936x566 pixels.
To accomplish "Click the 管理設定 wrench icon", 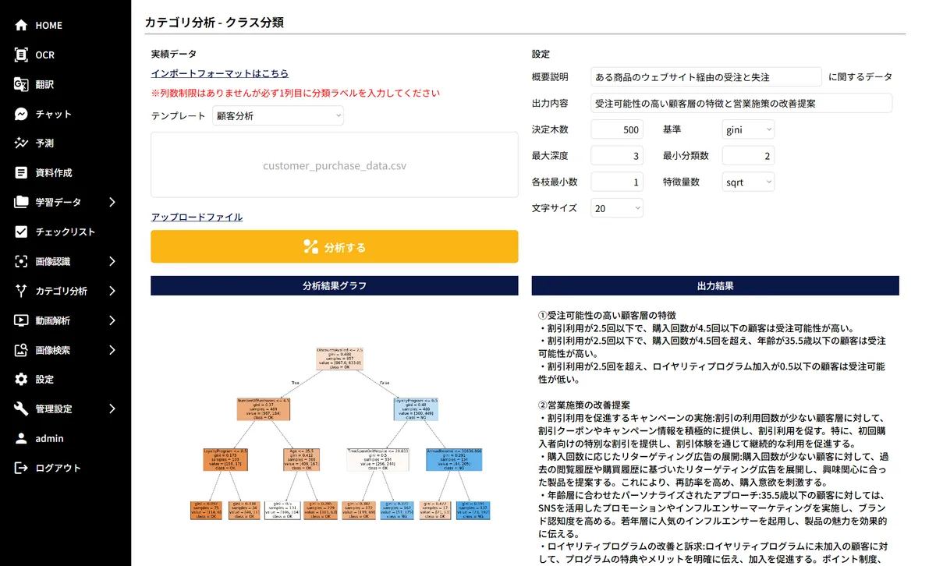I will click(x=21, y=409).
